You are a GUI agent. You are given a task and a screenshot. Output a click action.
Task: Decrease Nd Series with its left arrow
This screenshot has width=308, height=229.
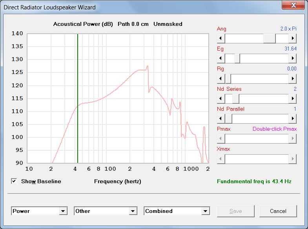point(221,99)
